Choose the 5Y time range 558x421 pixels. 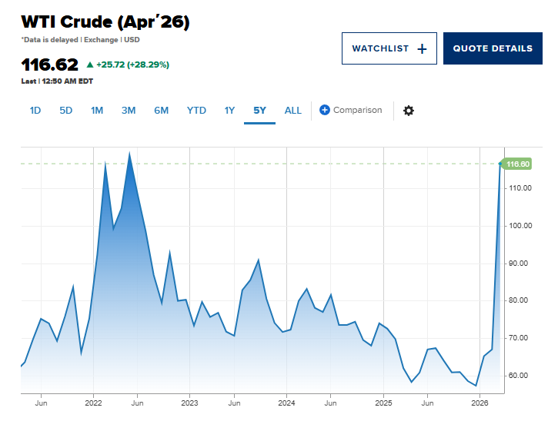click(260, 111)
